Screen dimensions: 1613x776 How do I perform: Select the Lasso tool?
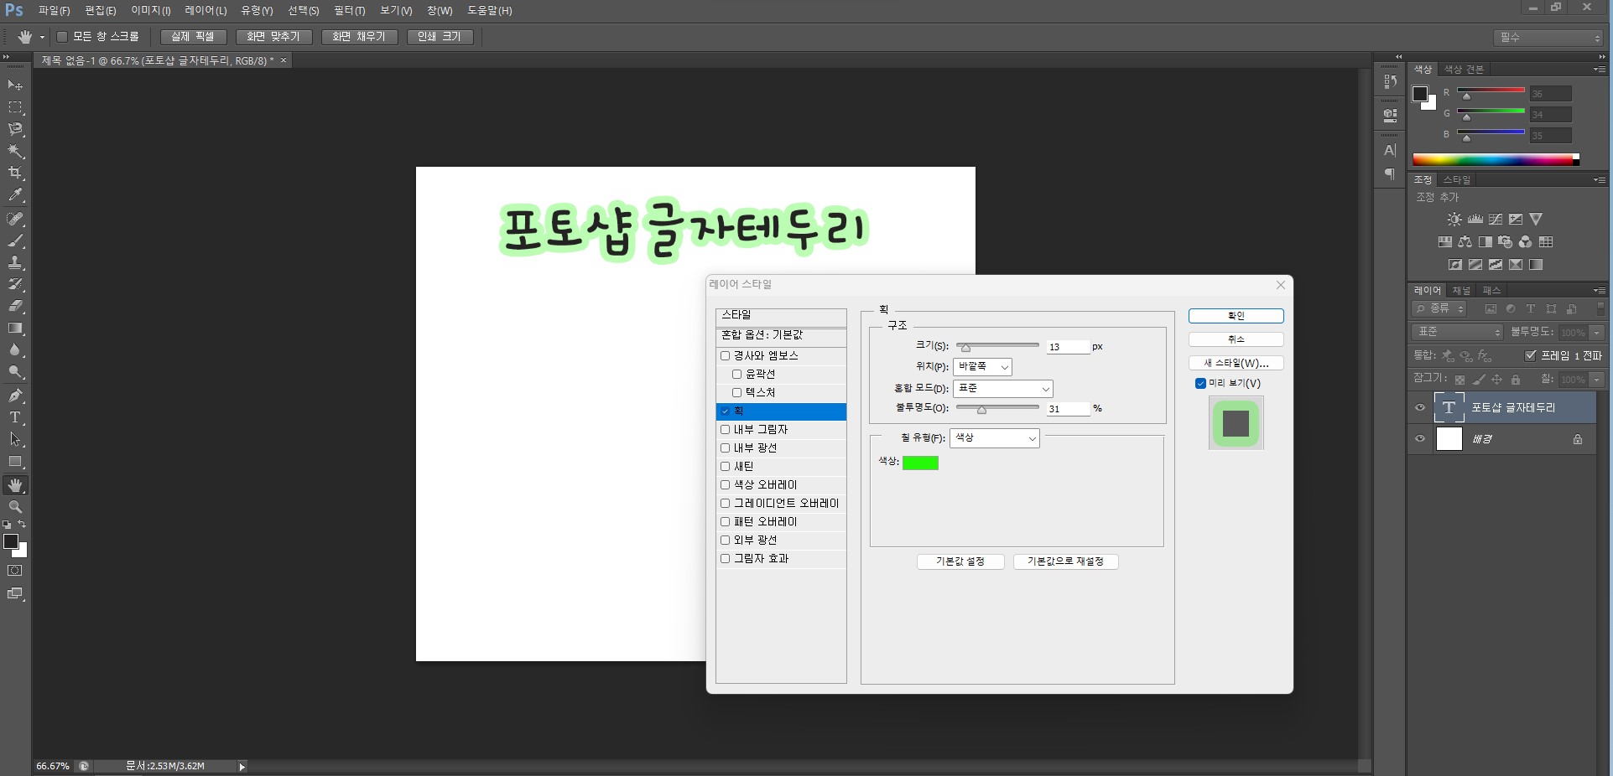pos(15,129)
